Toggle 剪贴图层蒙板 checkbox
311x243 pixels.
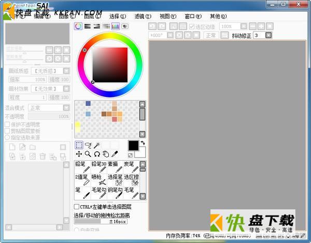point(7,131)
